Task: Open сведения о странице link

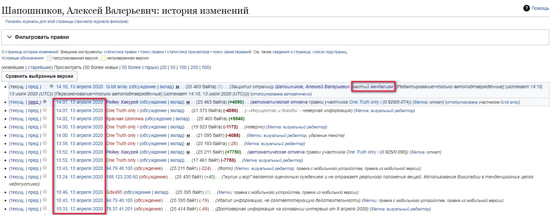Action: tap(291, 52)
